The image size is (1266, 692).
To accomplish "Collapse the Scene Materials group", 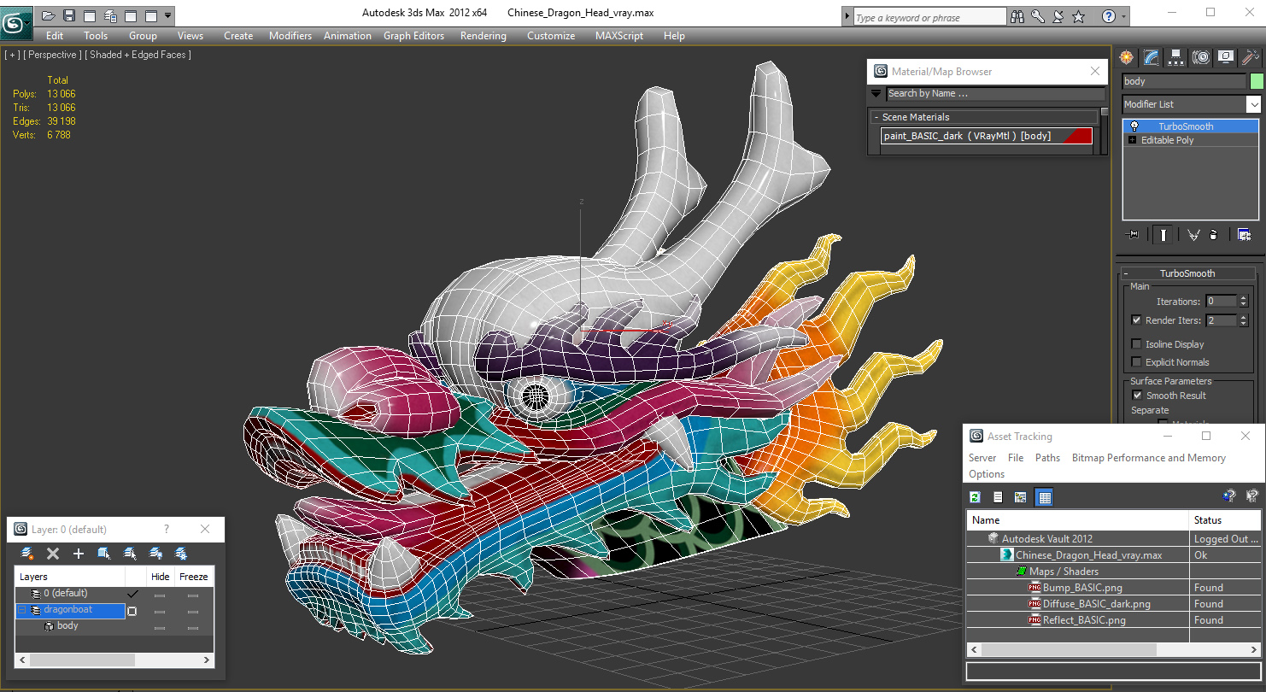I will pyautogui.click(x=984, y=117).
